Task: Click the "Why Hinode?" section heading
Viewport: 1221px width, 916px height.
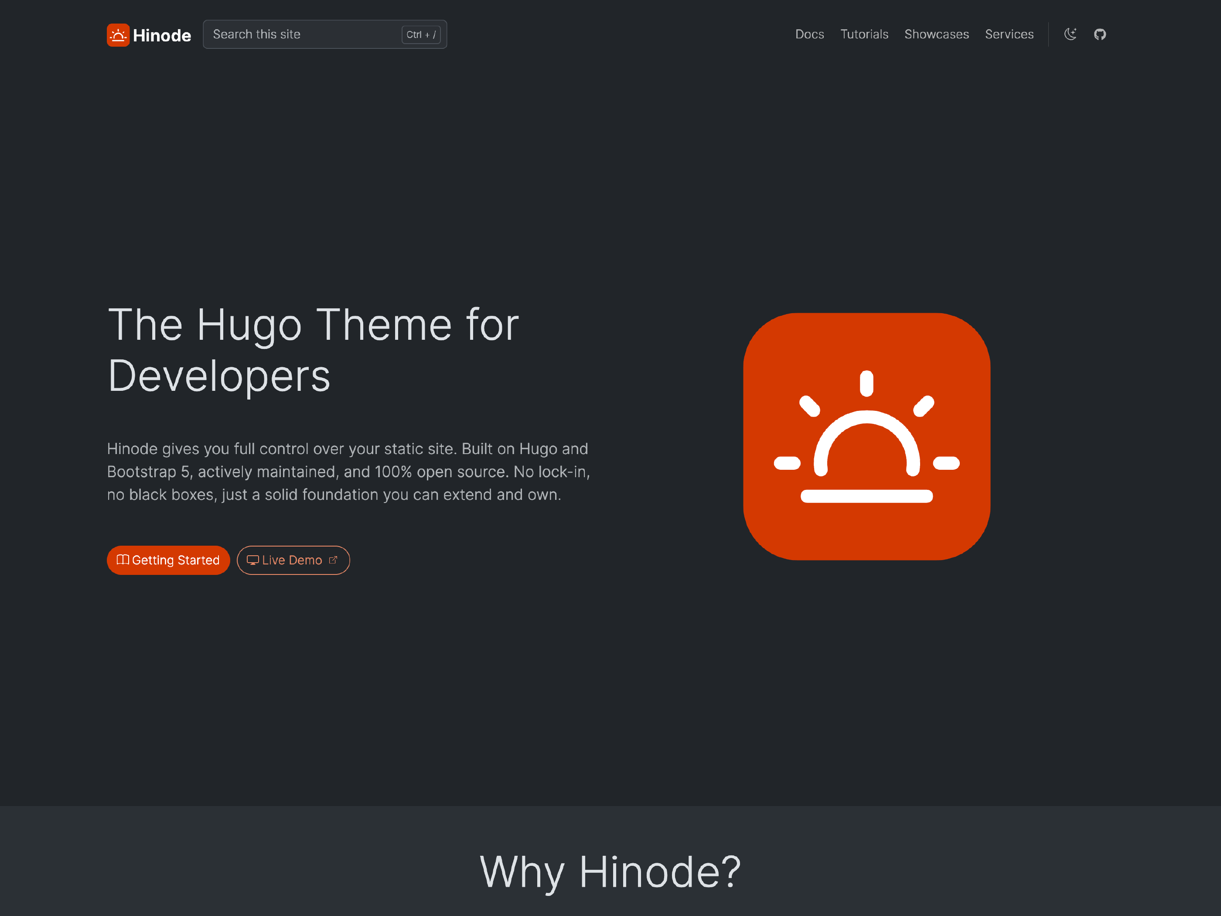Action: point(610,871)
